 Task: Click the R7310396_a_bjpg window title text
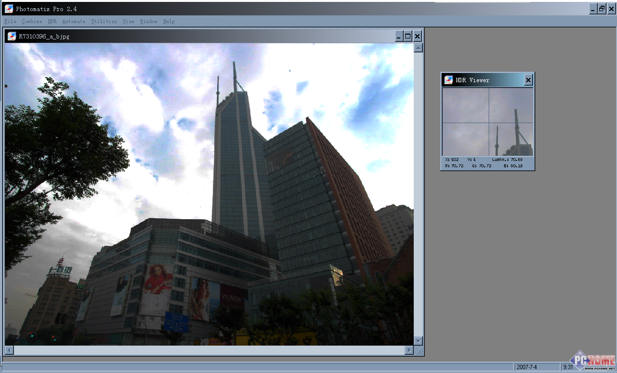pyautogui.click(x=44, y=37)
